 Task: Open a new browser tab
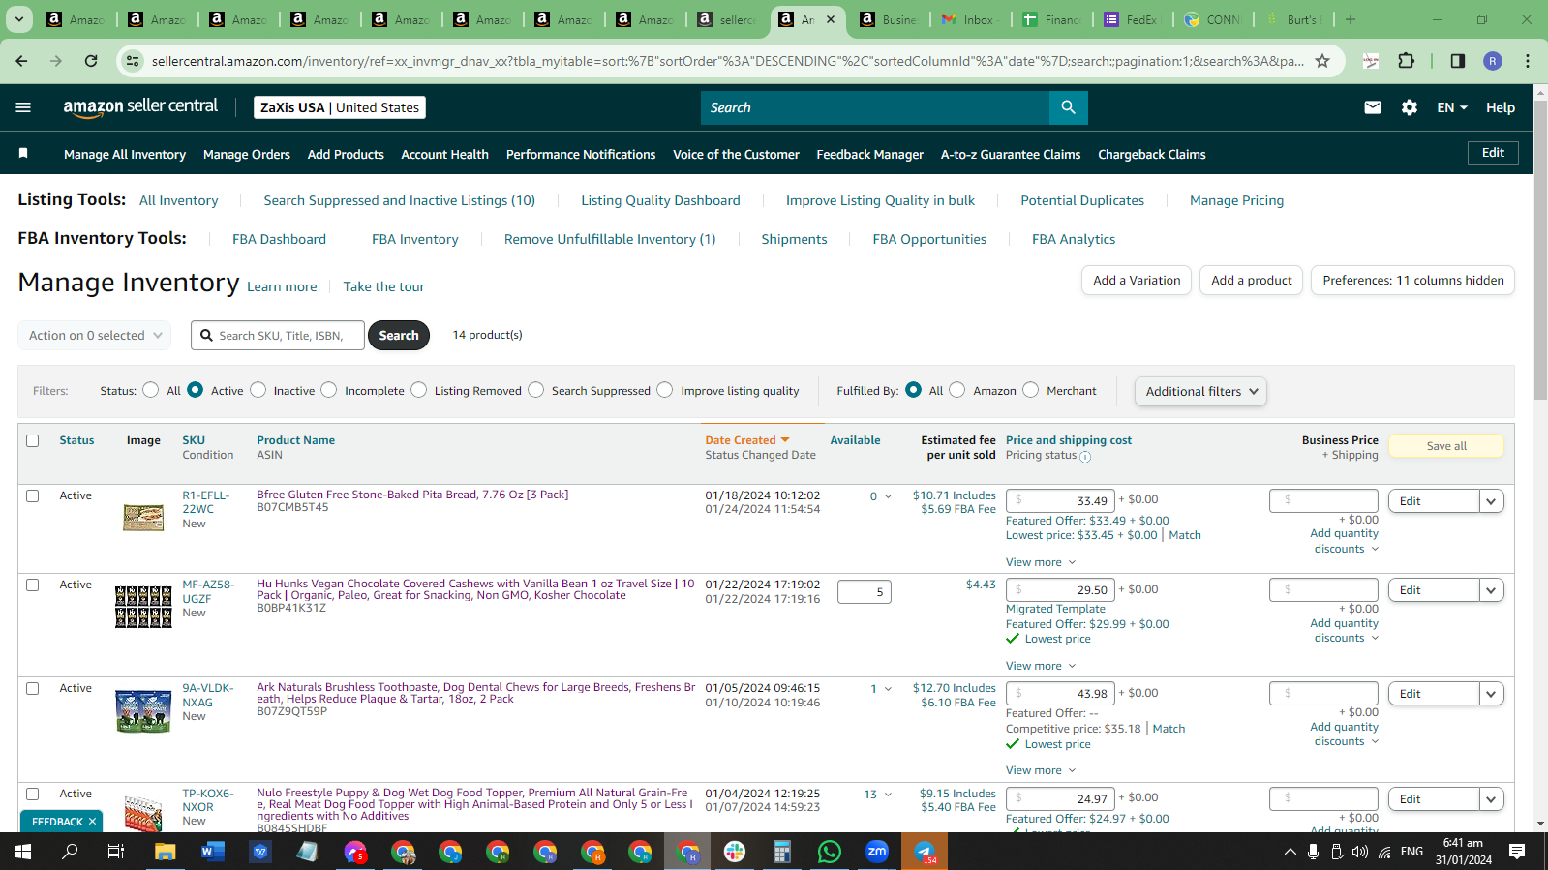coord(1351,19)
